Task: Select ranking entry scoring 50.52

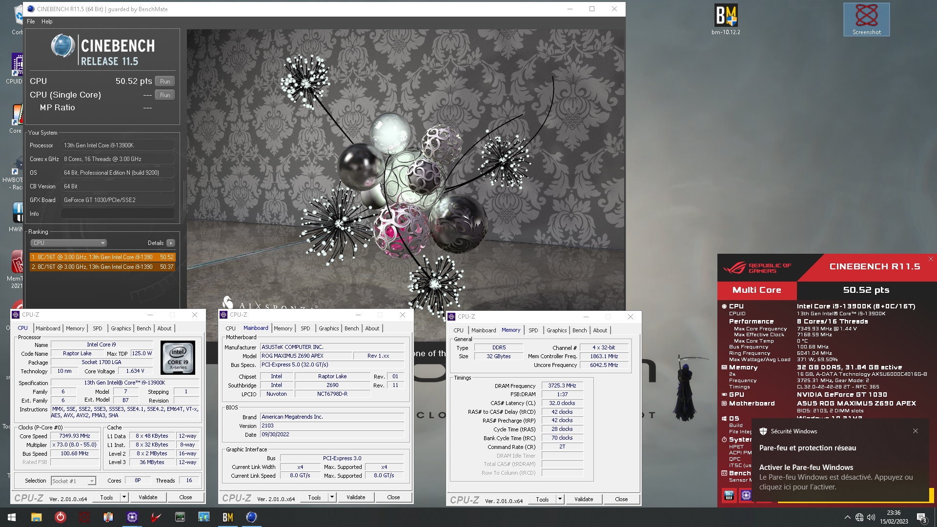Action: click(x=102, y=257)
